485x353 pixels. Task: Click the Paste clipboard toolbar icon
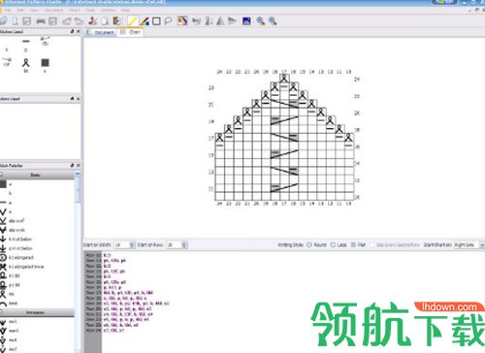tap(117, 21)
